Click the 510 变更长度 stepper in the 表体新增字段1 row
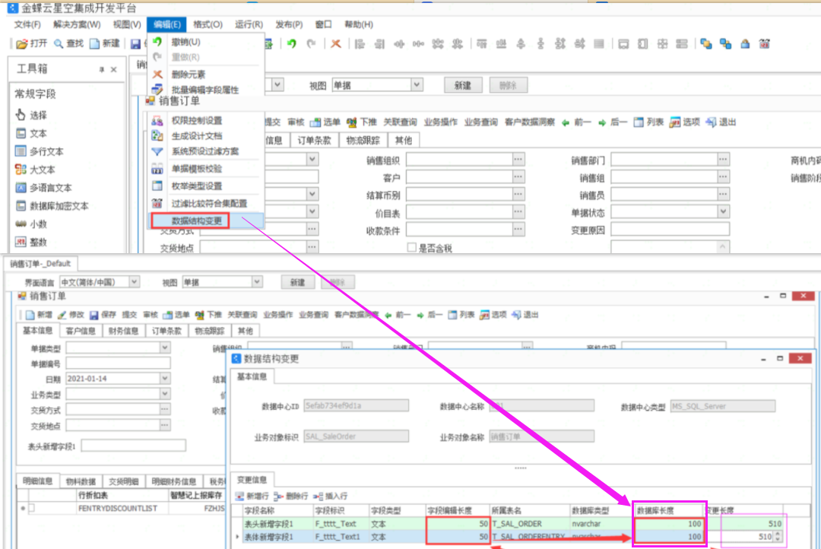 (778, 536)
